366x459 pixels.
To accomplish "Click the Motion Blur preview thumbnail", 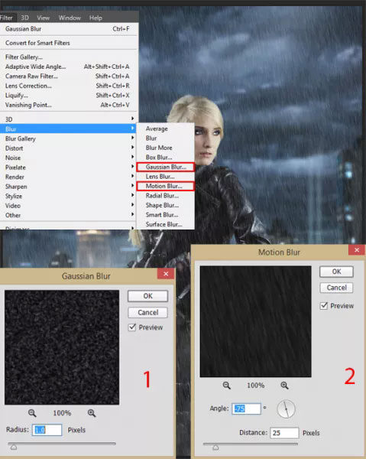I will click(255, 321).
